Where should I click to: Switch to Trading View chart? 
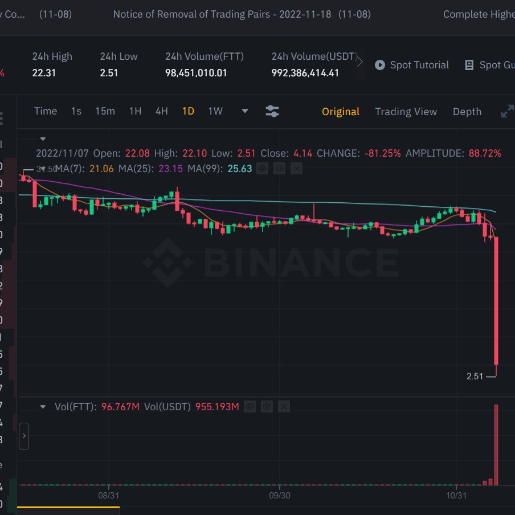click(x=406, y=112)
